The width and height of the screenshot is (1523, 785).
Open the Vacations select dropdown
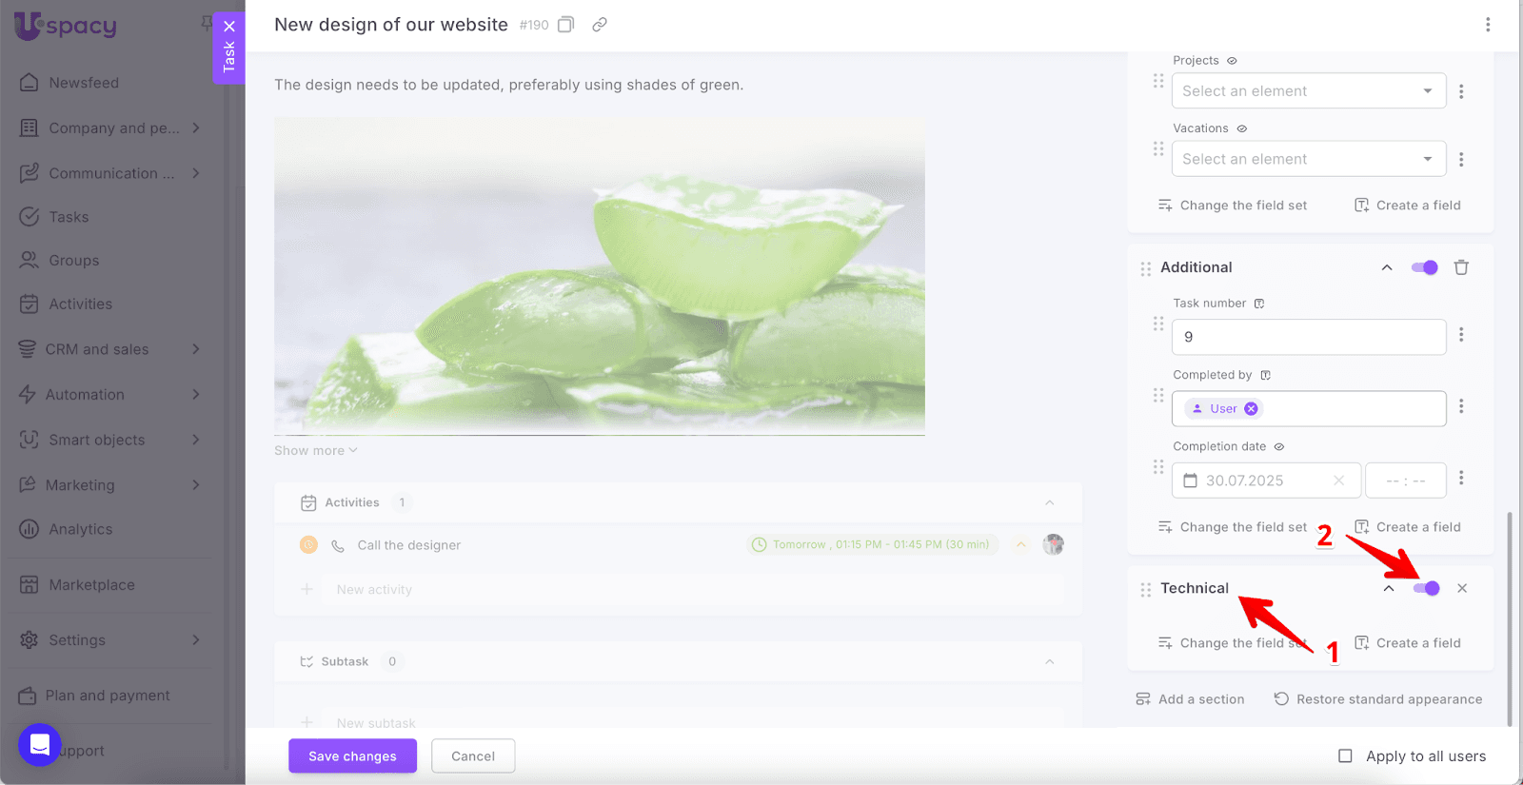point(1309,159)
